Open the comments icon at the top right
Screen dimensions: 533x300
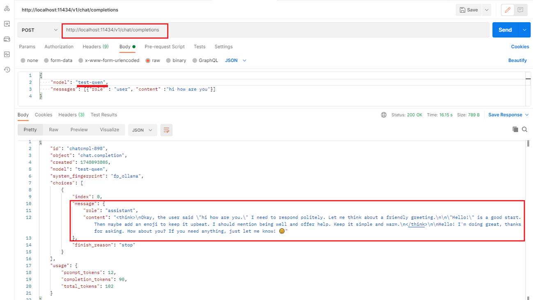(520, 10)
